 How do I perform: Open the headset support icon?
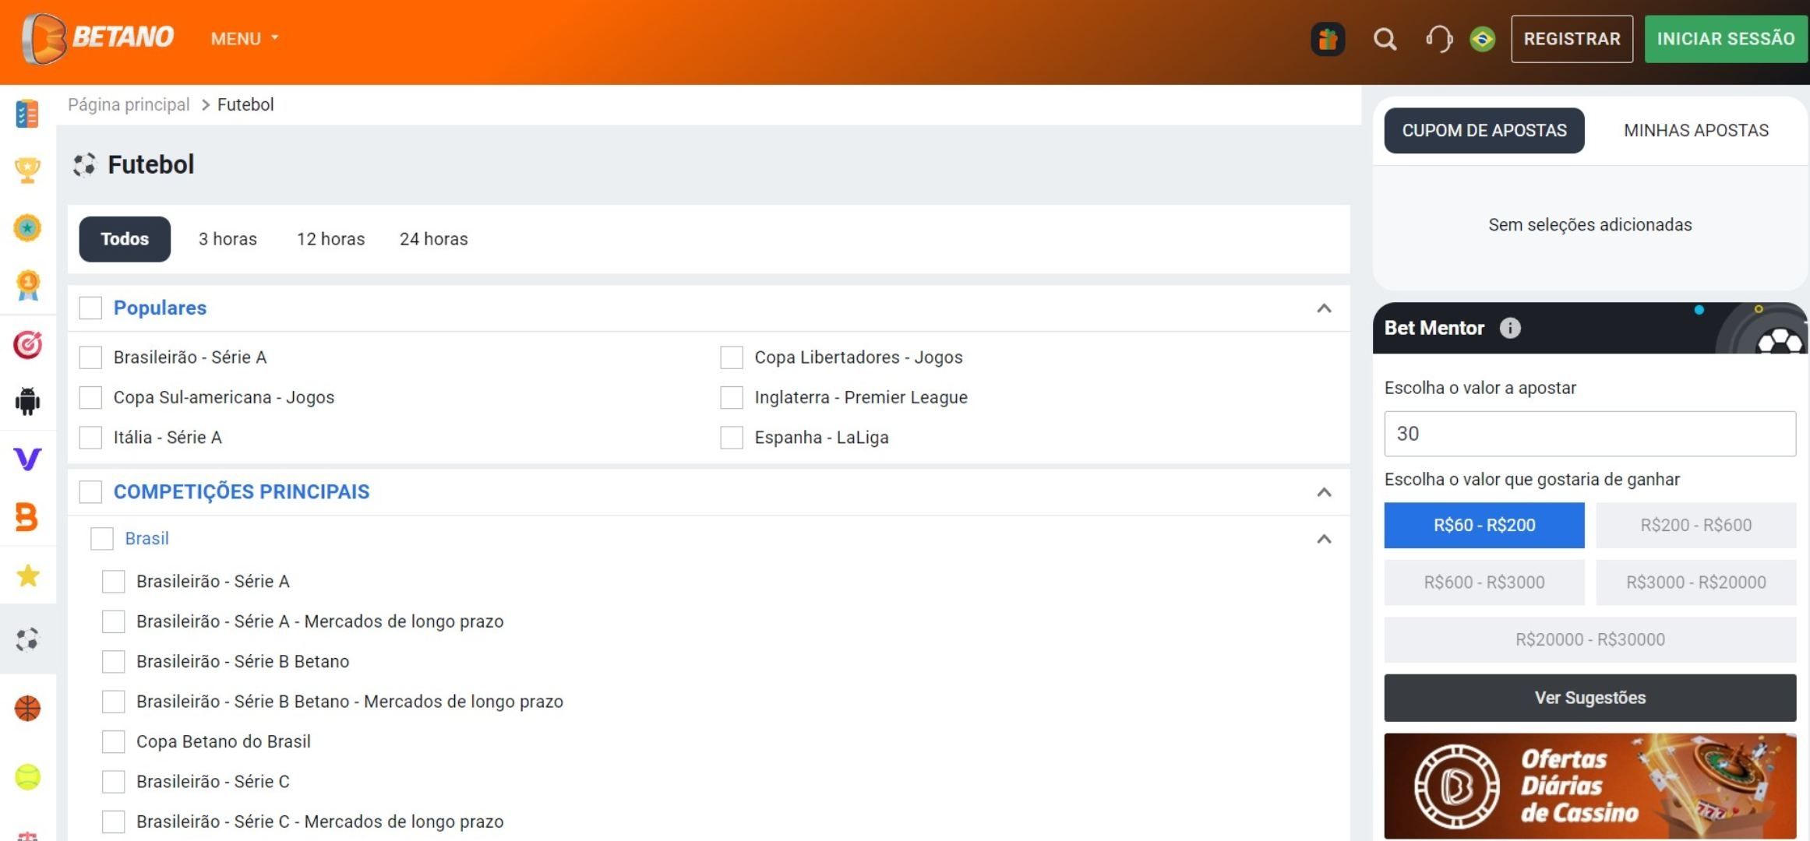pyautogui.click(x=1438, y=39)
